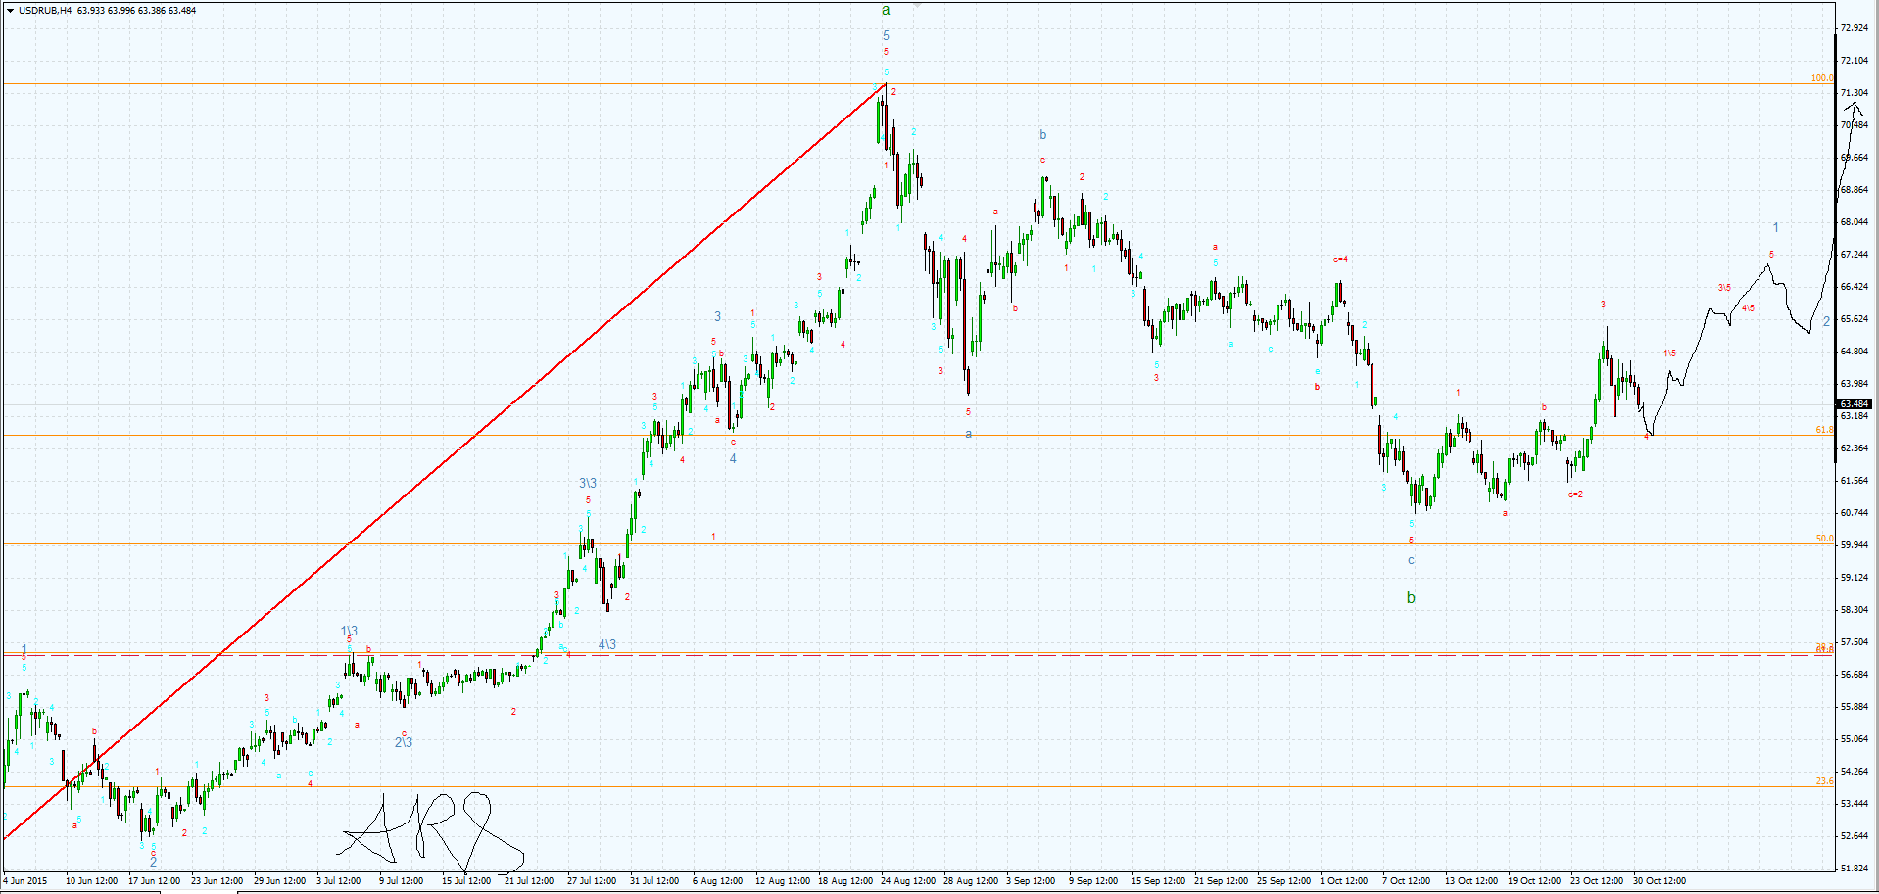Click the 54.264 price scale value
Image resolution: width=1879 pixels, height=894 pixels.
[x=1854, y=772]
